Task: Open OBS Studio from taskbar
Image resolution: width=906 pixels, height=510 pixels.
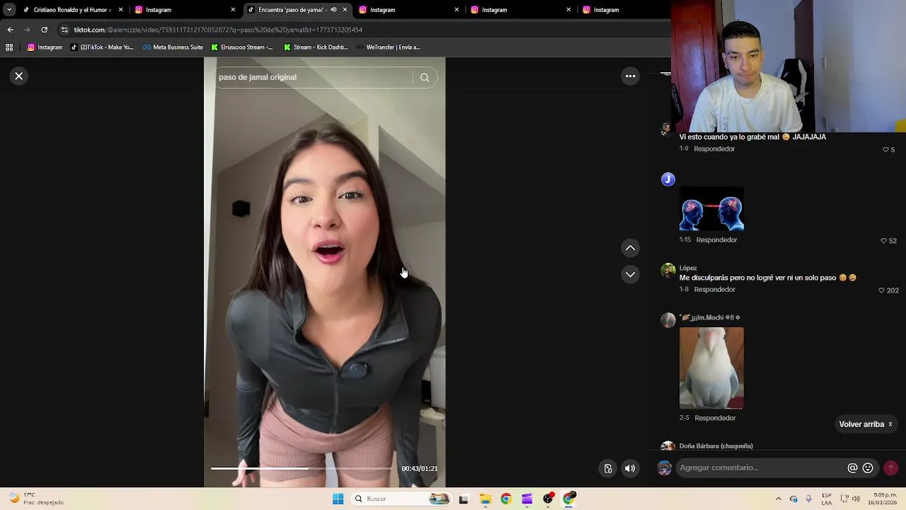Action: [x=548, y=499]
